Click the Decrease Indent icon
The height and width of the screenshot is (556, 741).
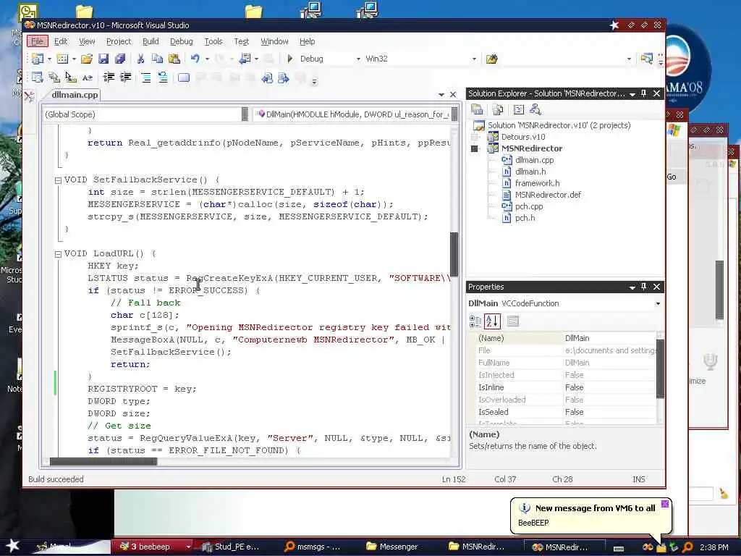tap(109, 77)
